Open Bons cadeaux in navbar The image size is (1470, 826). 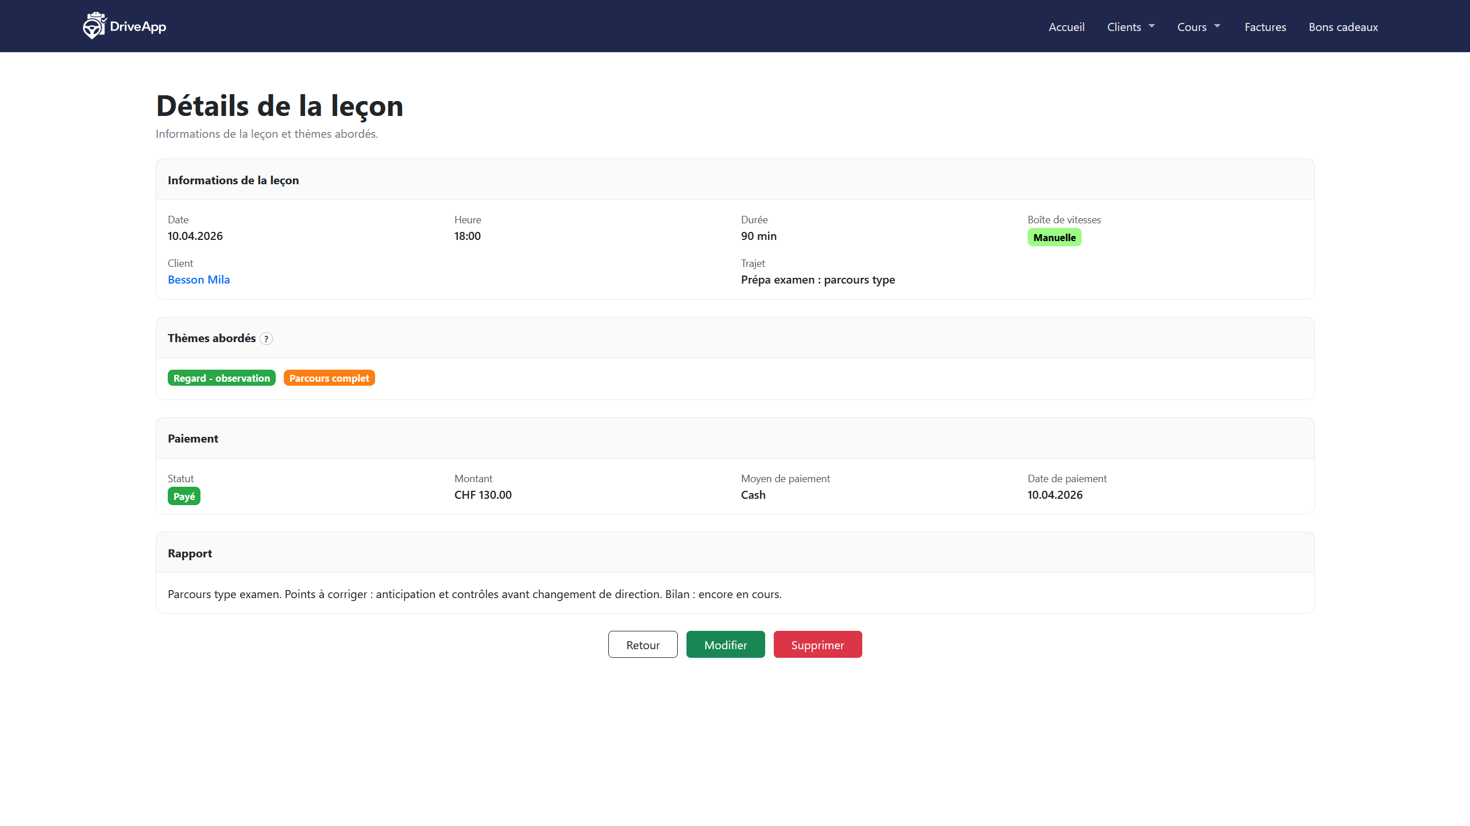(x=1343, y=27)
